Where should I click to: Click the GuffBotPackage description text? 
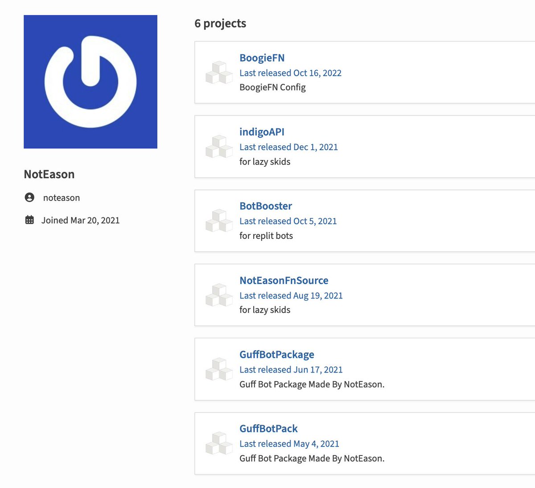(312, 384)
